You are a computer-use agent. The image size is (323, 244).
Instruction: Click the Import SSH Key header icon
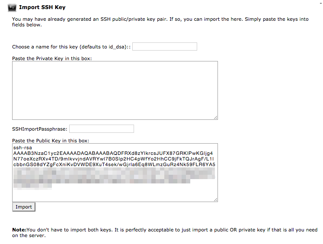click(12, 7)
